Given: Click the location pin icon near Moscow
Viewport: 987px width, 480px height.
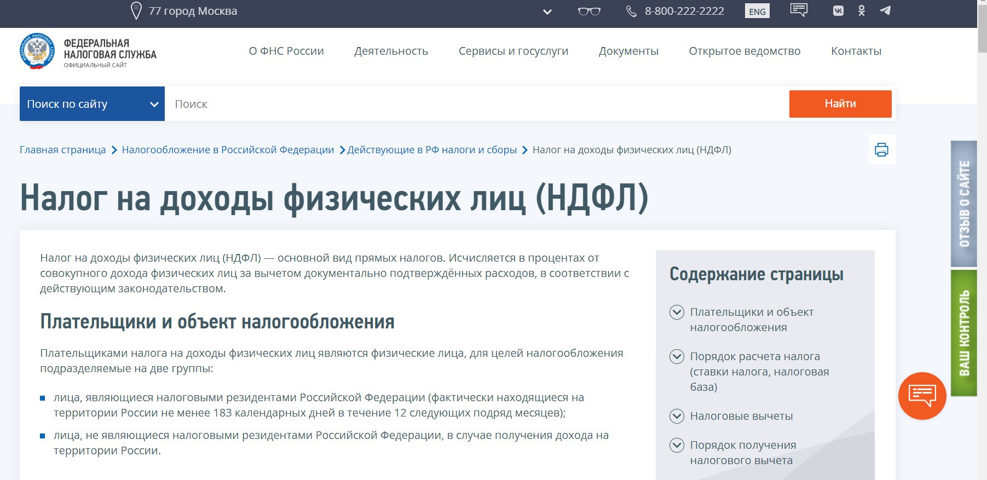Looking at the screenshot, I should (136, 11).
